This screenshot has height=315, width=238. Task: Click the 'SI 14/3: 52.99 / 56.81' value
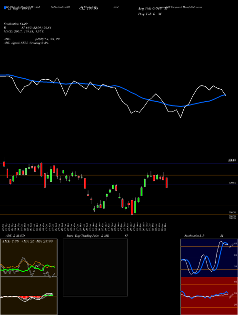tap(37, 28)
